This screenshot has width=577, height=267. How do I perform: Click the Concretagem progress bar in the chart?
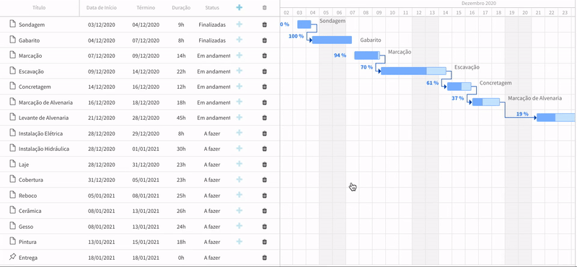(x=459, y=86)
